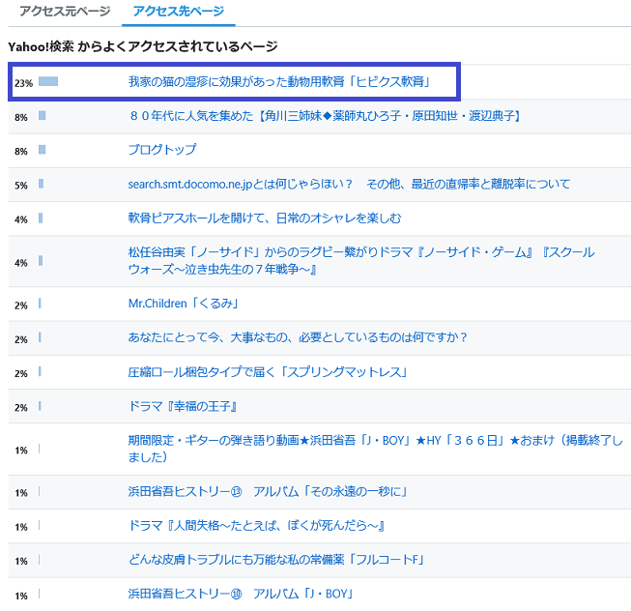Click the 23% percentage value
Image resolution: width=631 pixels, height=611 pixels.
pos(24,83)
